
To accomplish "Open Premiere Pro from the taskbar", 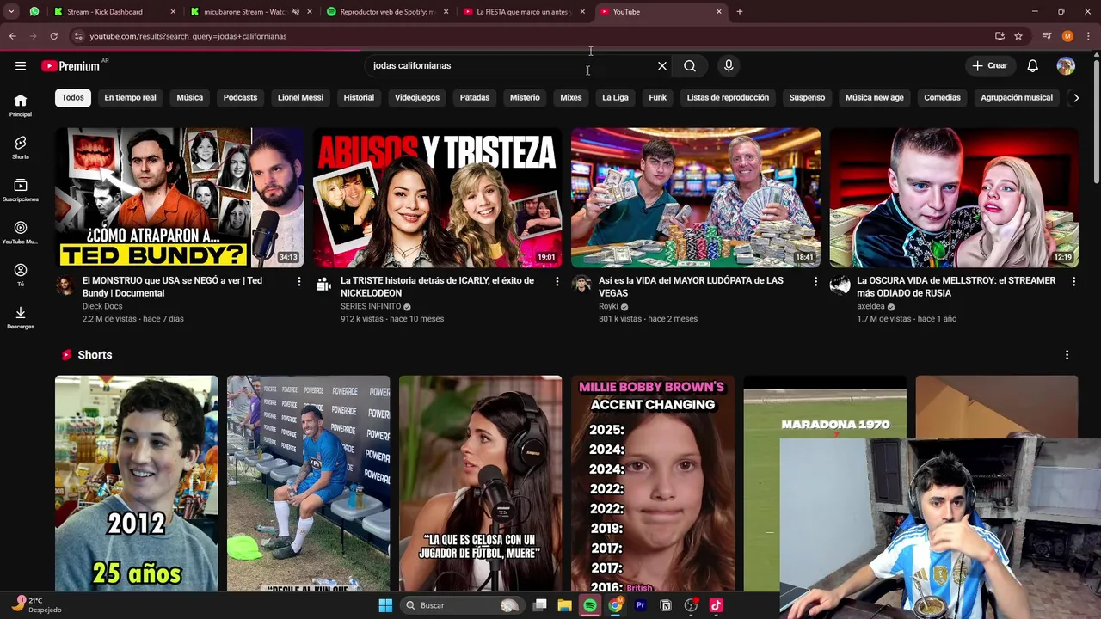I will (640, 605).
